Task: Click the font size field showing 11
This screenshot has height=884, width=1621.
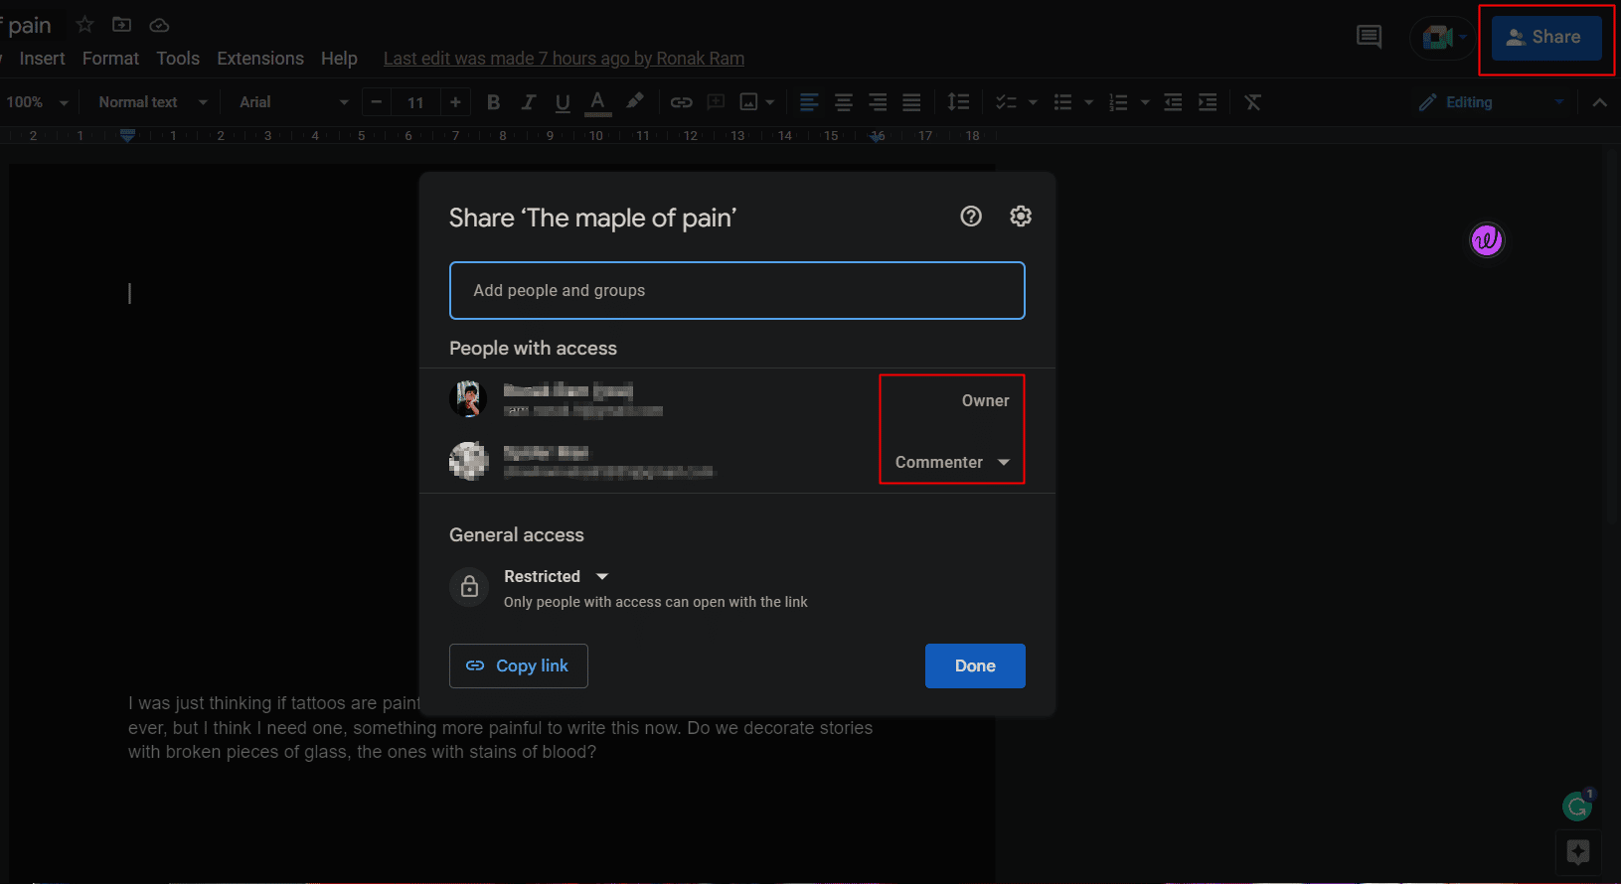Action: click(x=415, y=102)
